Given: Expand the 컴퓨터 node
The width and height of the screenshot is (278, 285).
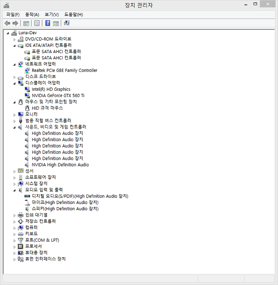Looking at the screenshot, I should point(14,228).
